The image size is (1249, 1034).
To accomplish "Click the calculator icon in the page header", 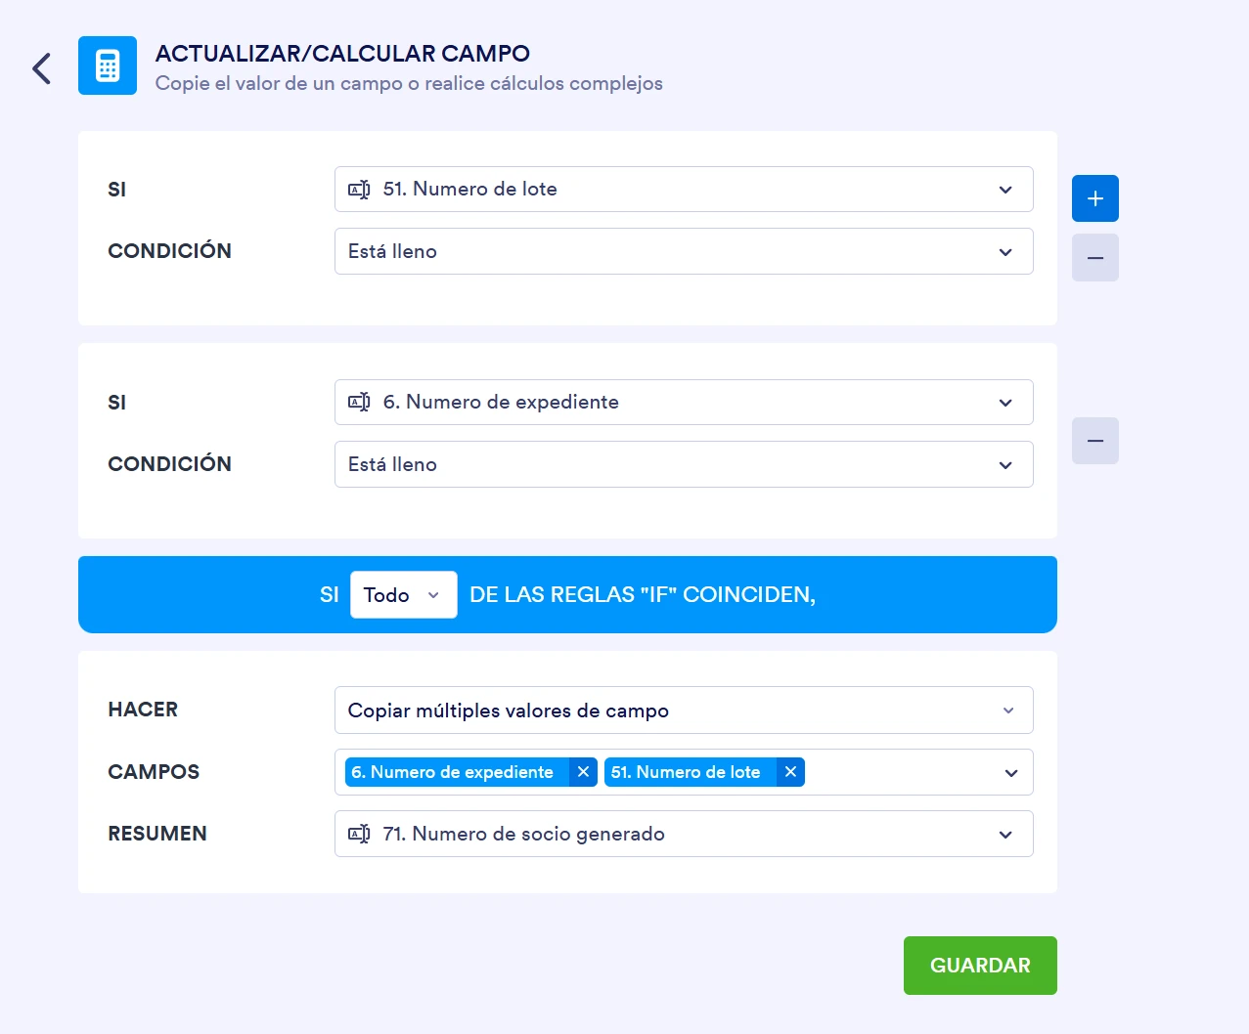I will [x=108, y=65].
